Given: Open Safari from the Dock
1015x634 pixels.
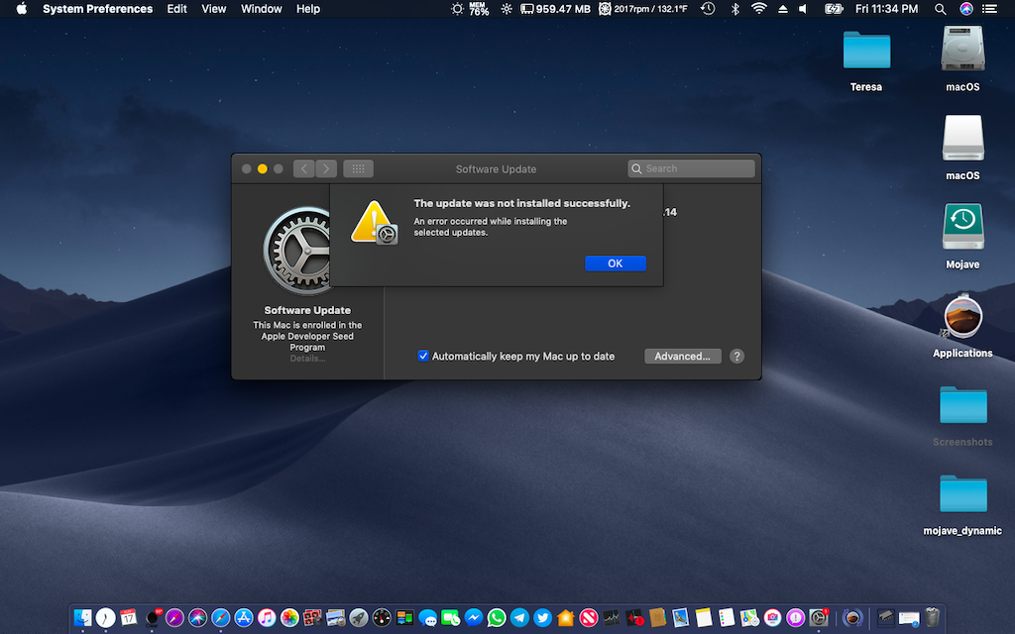Looking at the screenshot, I should pos(221,618).
